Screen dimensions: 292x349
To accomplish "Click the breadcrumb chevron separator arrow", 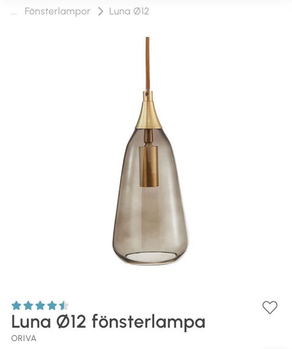I will click(100, 12).
